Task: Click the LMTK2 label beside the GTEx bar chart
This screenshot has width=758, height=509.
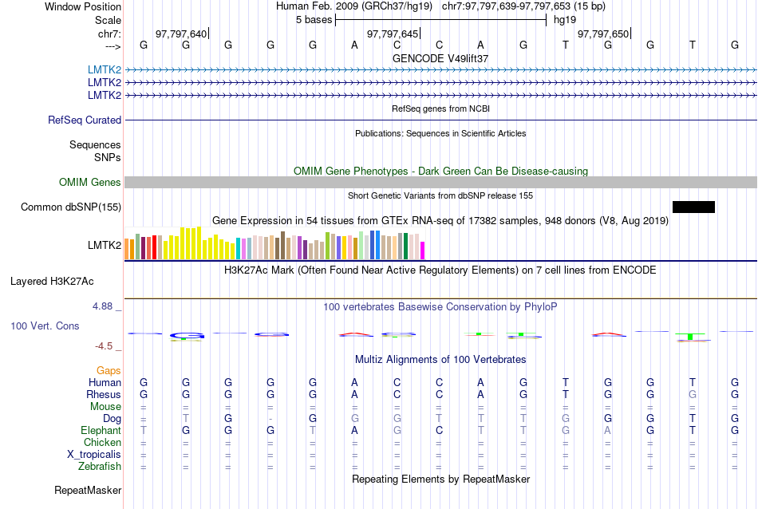Action: click(x=105, y=245)
